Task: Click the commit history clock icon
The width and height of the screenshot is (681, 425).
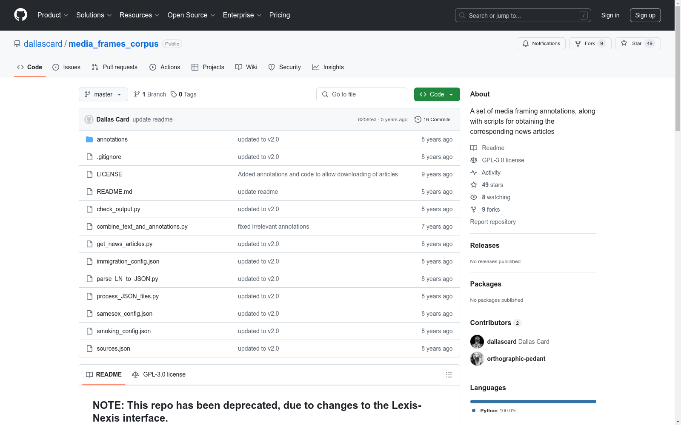Action: (x=418, y=119)
